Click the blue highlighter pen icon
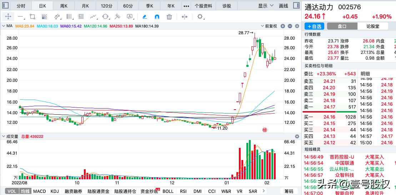 [x=145, y=17]
